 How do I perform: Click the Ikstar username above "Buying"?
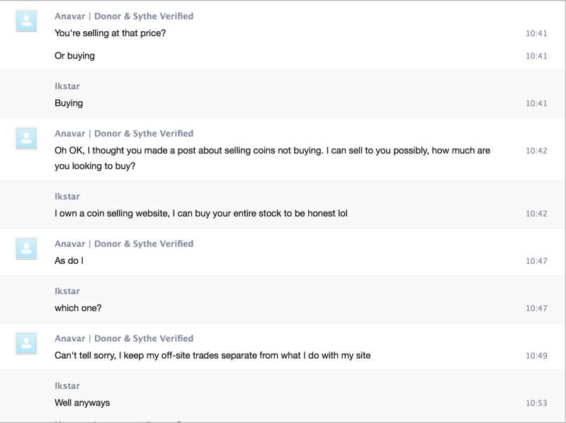click(x=67, y=86)
